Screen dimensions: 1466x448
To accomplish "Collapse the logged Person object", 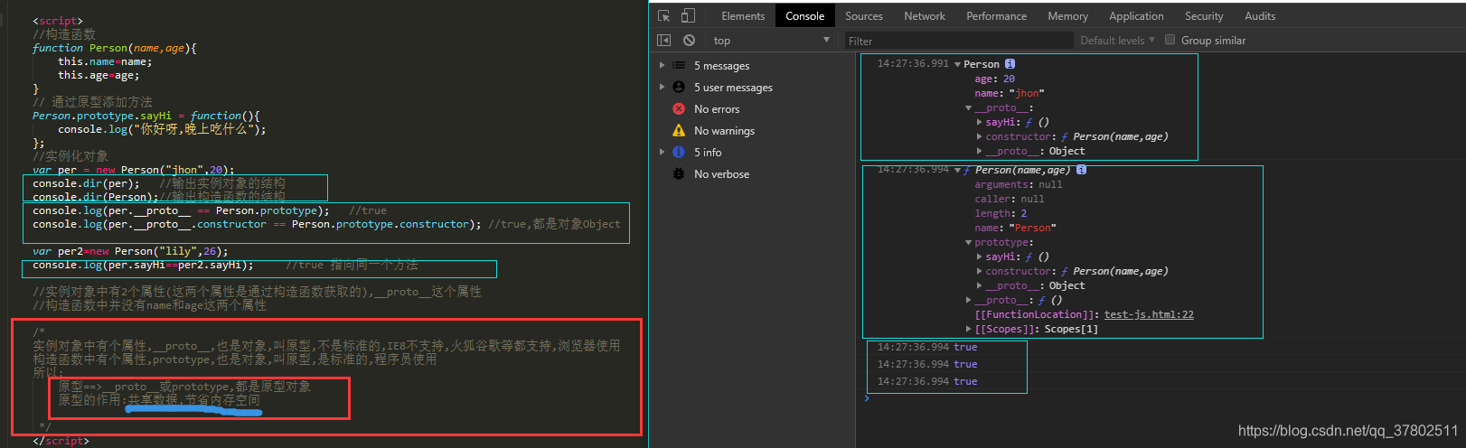I will coord(957,64).
